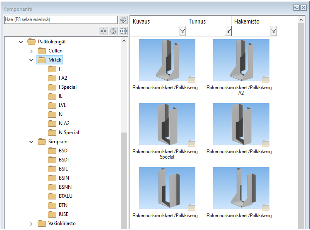The image size is (310, 230).
Task: Collapse the Simpson folder
Action: click(x=31, y=142)
